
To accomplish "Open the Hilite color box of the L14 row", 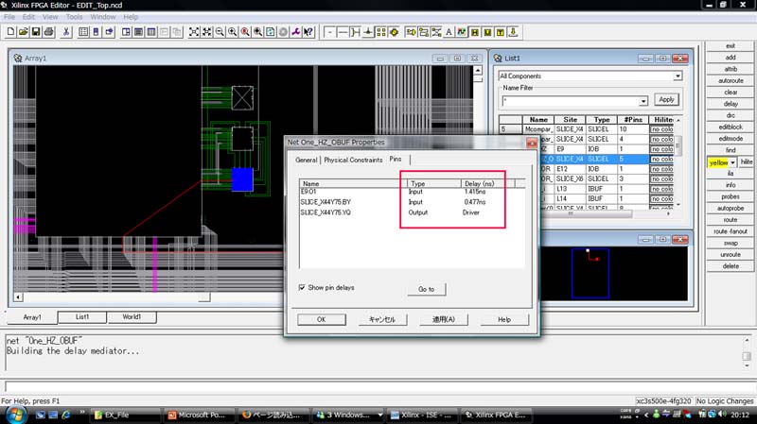I will tap(661, 198).
